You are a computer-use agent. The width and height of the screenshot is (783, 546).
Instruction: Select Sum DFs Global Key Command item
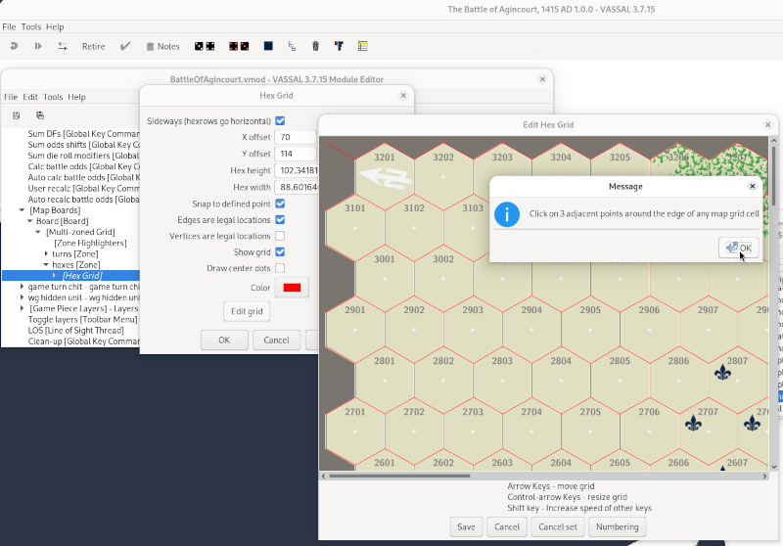(x=83, y=134)
